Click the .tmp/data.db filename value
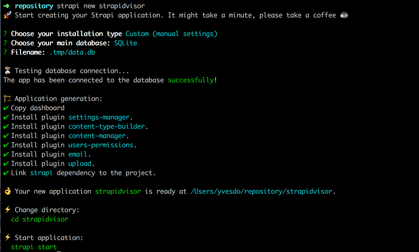419x252 pixels. click(72, 52)
